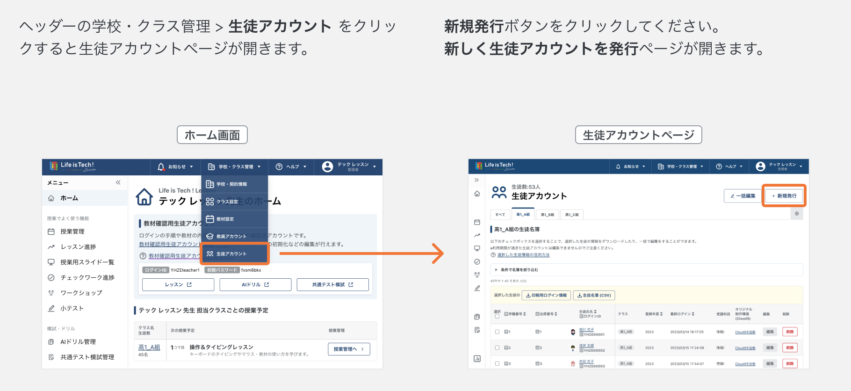Click the bell icon in student page header
This screenshot has width=851, height=391.
[618, 167]
